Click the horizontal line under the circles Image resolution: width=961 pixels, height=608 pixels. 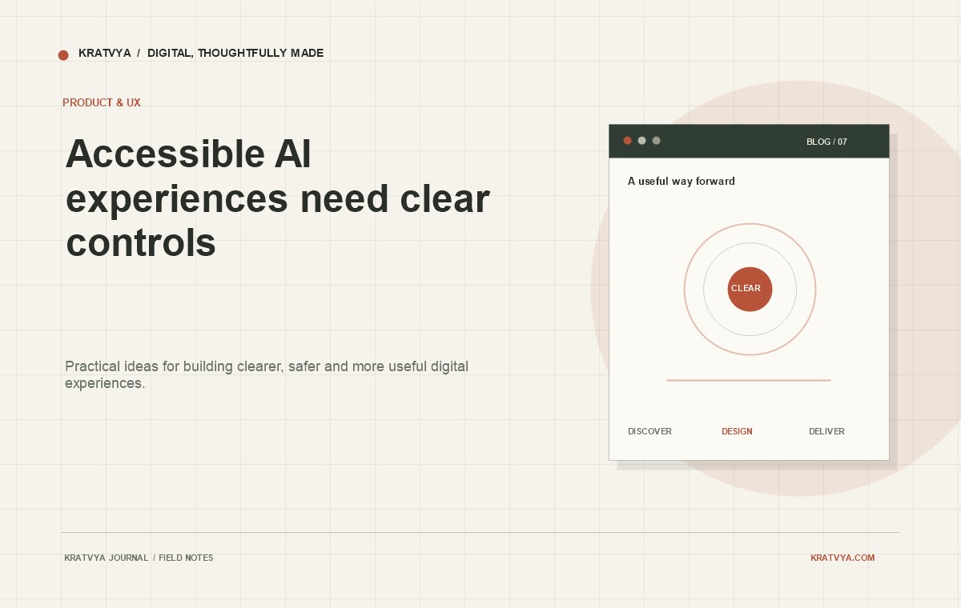(x=749, y=380)
